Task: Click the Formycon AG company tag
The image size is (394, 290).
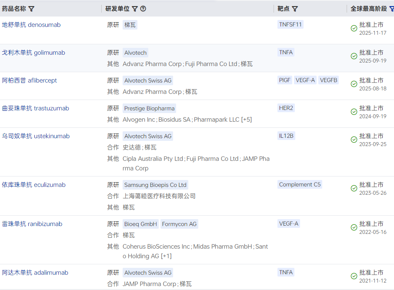Action: 179,224
